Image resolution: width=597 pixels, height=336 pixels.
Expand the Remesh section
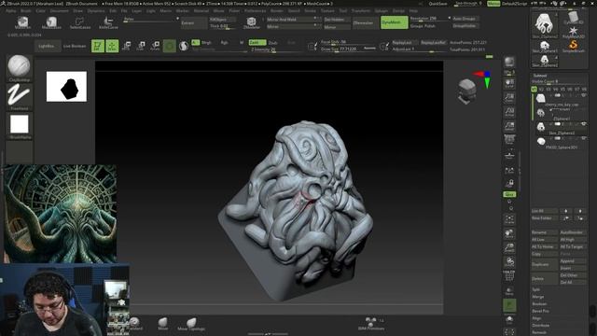(539, 332)
